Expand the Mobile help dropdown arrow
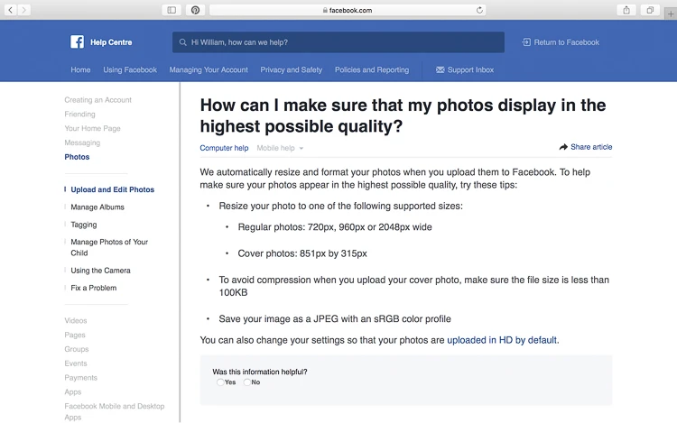 coord(301,148)
